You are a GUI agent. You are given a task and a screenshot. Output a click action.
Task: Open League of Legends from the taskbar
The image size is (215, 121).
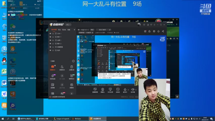click(62, 119)
